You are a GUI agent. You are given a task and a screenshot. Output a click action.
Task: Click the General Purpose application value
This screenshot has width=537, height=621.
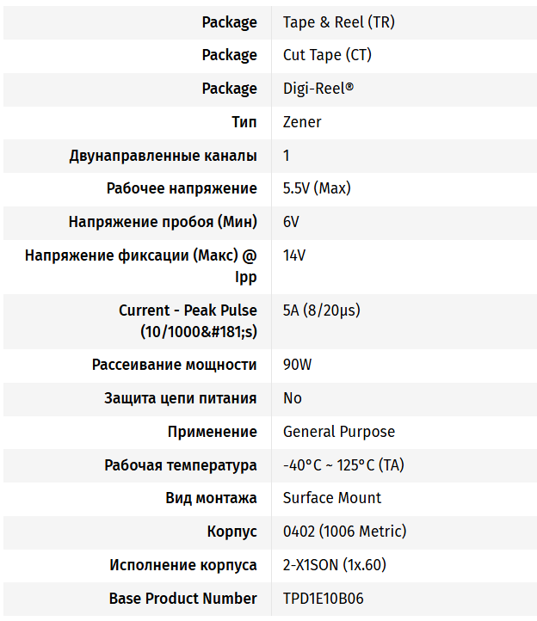(x=339, y=432)
